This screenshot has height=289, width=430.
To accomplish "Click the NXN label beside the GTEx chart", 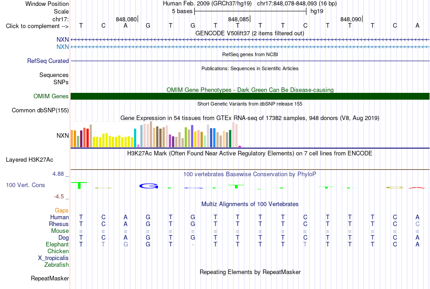I will [x=62, y=135].
